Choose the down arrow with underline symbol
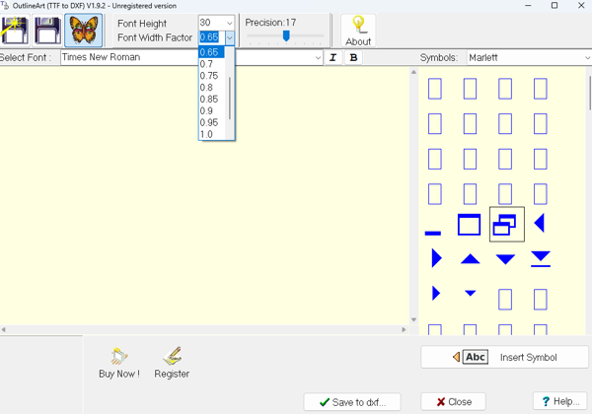The height and width of the screenshot is (414, 592). (x=540, y=259)
